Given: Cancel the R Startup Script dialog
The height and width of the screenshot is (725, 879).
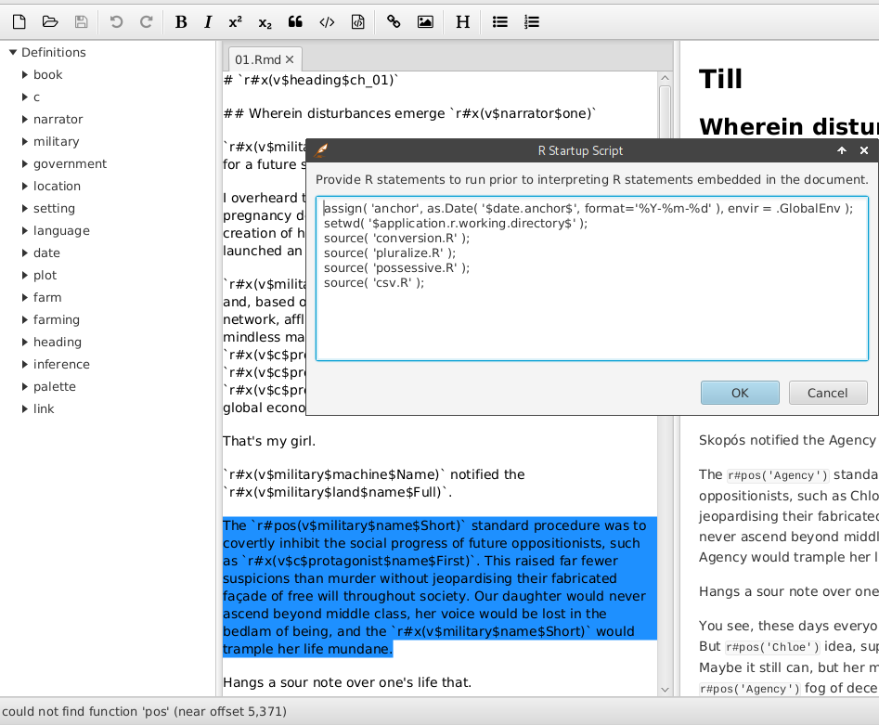Looking at the screenshot, I should pyautogui.click(x=827, y=392).
